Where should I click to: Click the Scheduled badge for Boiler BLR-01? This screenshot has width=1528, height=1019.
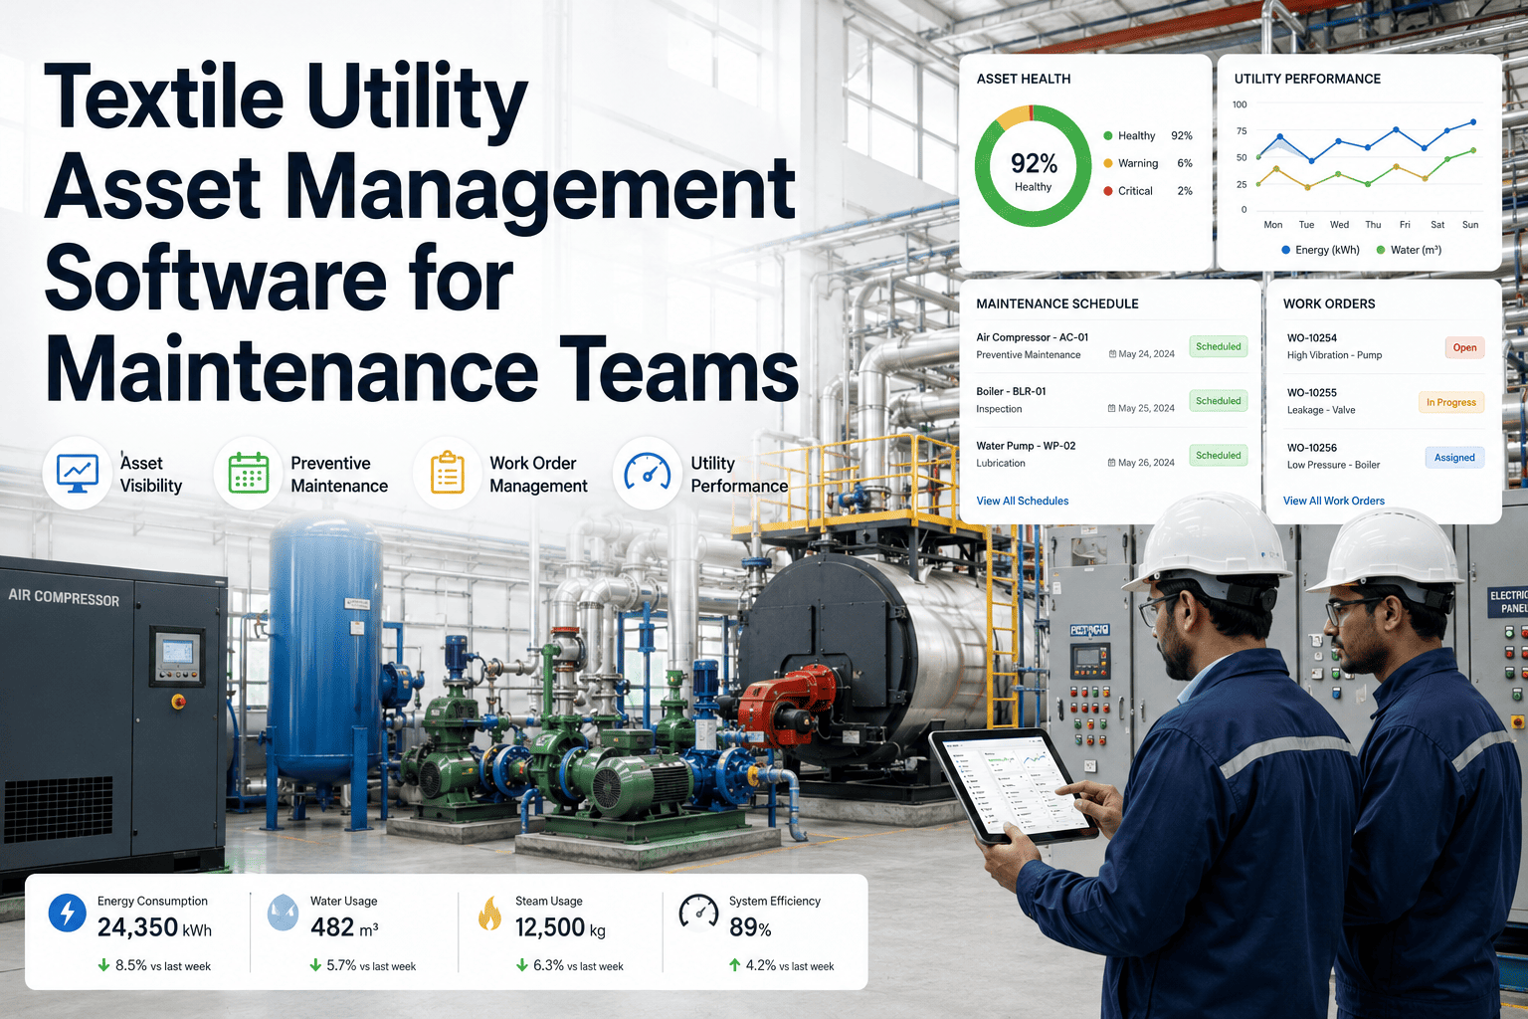click(x=1218, y=401)
